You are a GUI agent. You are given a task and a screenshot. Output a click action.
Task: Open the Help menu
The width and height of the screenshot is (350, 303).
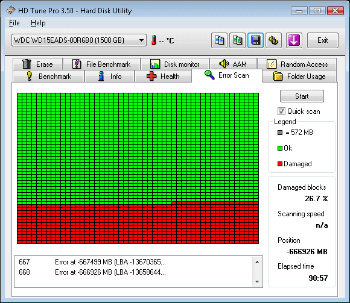point(38,23)
